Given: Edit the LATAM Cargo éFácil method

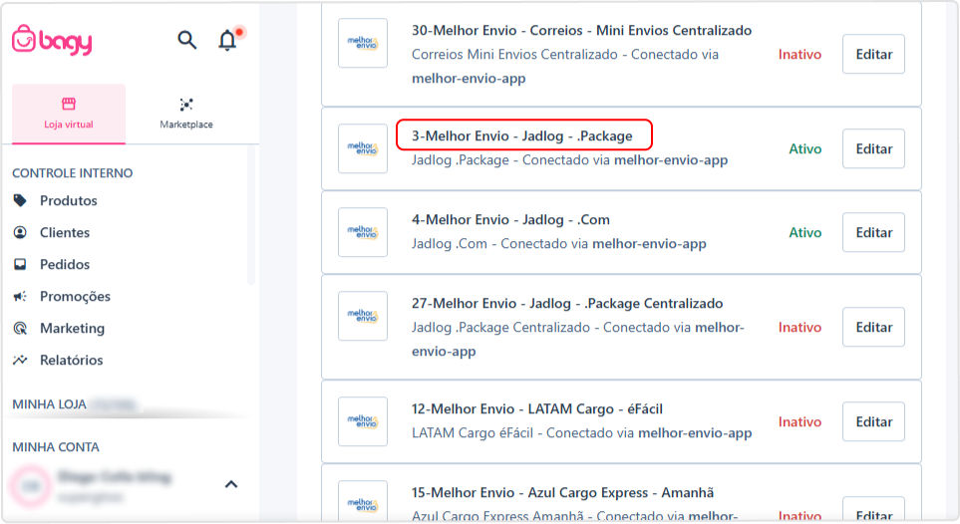Looking at the screenshot, I should point(873,421).
